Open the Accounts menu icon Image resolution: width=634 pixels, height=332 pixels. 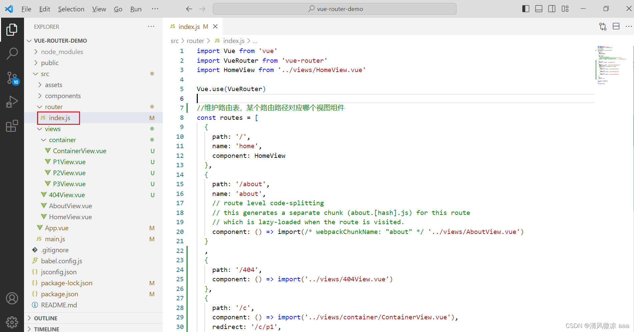[x=12, y=298]
